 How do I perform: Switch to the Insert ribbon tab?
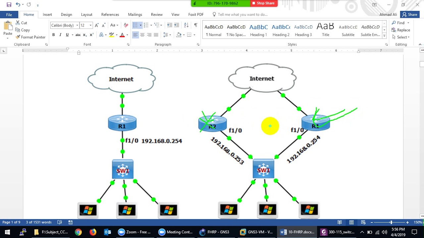(x=47, y=15)
